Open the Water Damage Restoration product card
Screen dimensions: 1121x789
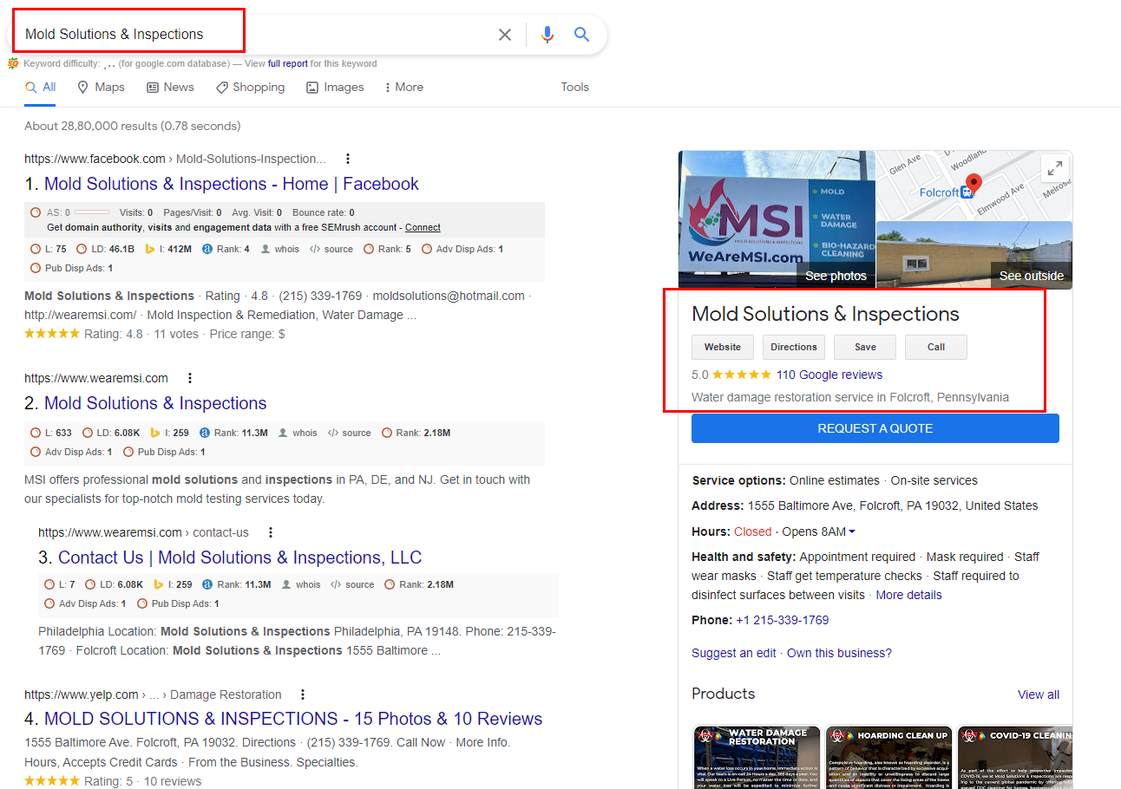coord(757,757)
